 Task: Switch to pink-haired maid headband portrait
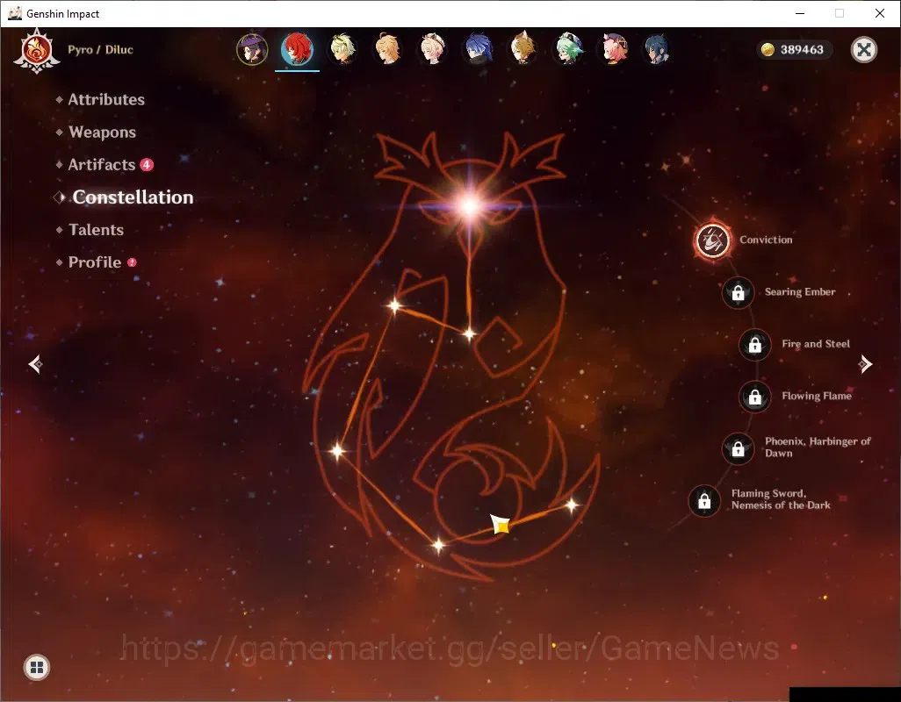click(x=433, y=49)
